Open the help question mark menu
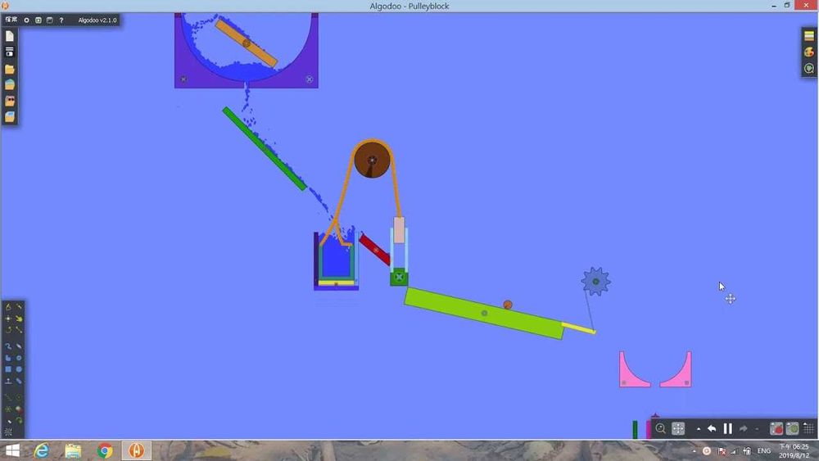The image size is (819, 461). click(61, 20)
